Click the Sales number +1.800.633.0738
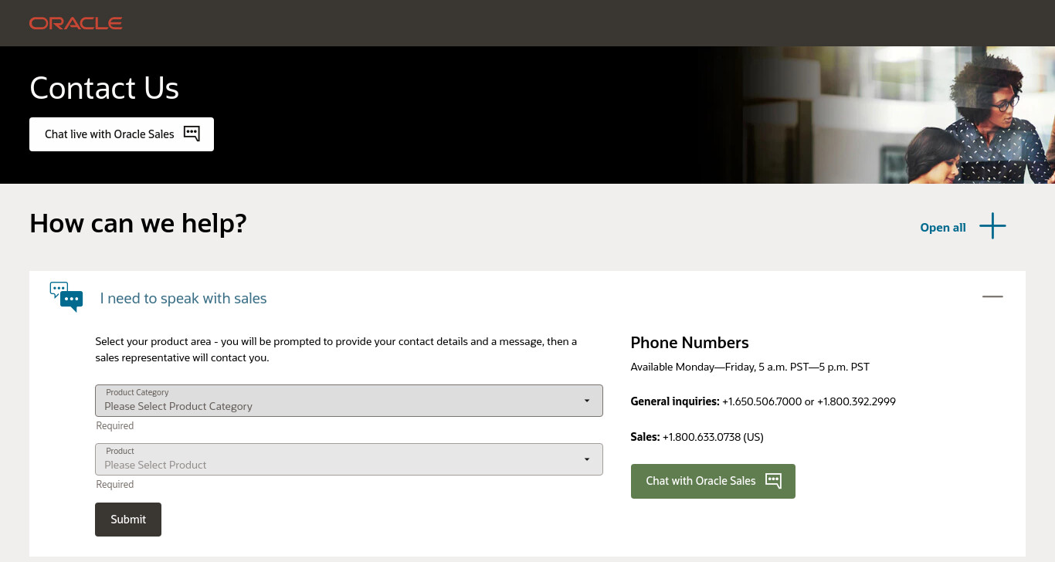1055x562 pixels. click(701, 437)
